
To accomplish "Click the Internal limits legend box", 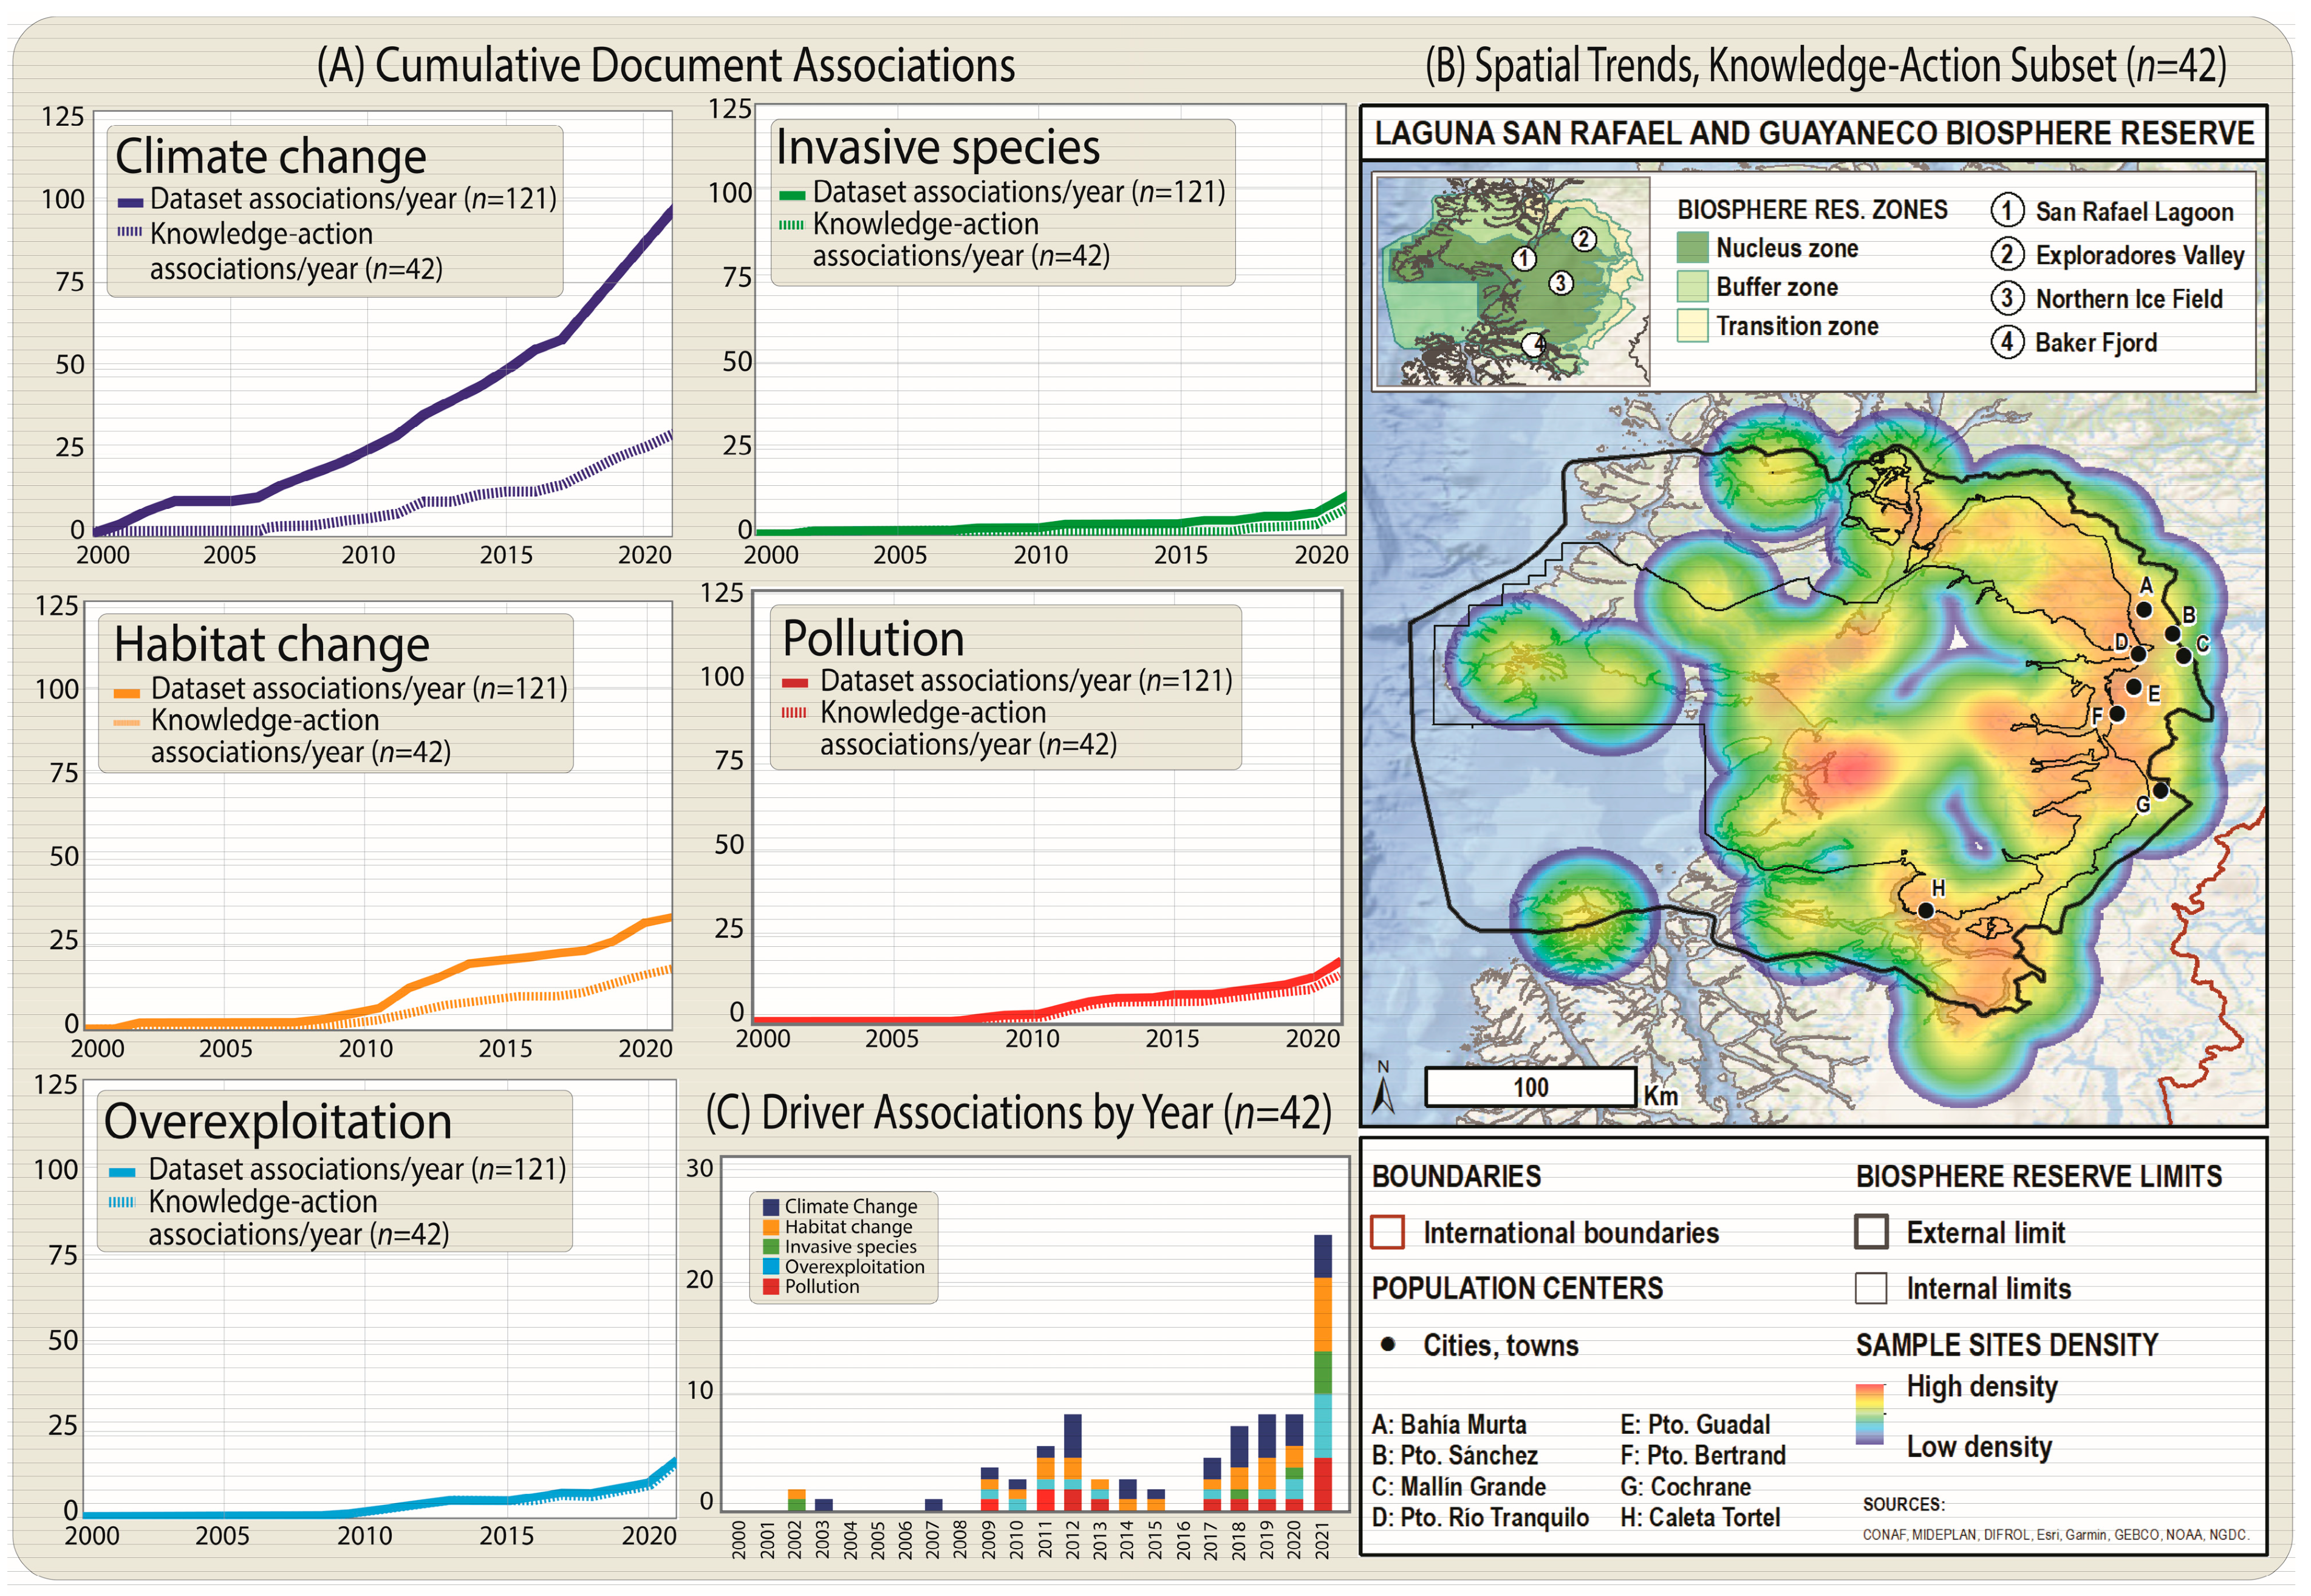I will coord(1871,1288).
